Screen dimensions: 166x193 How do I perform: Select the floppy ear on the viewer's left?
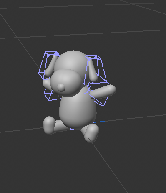tap(51, 65)
